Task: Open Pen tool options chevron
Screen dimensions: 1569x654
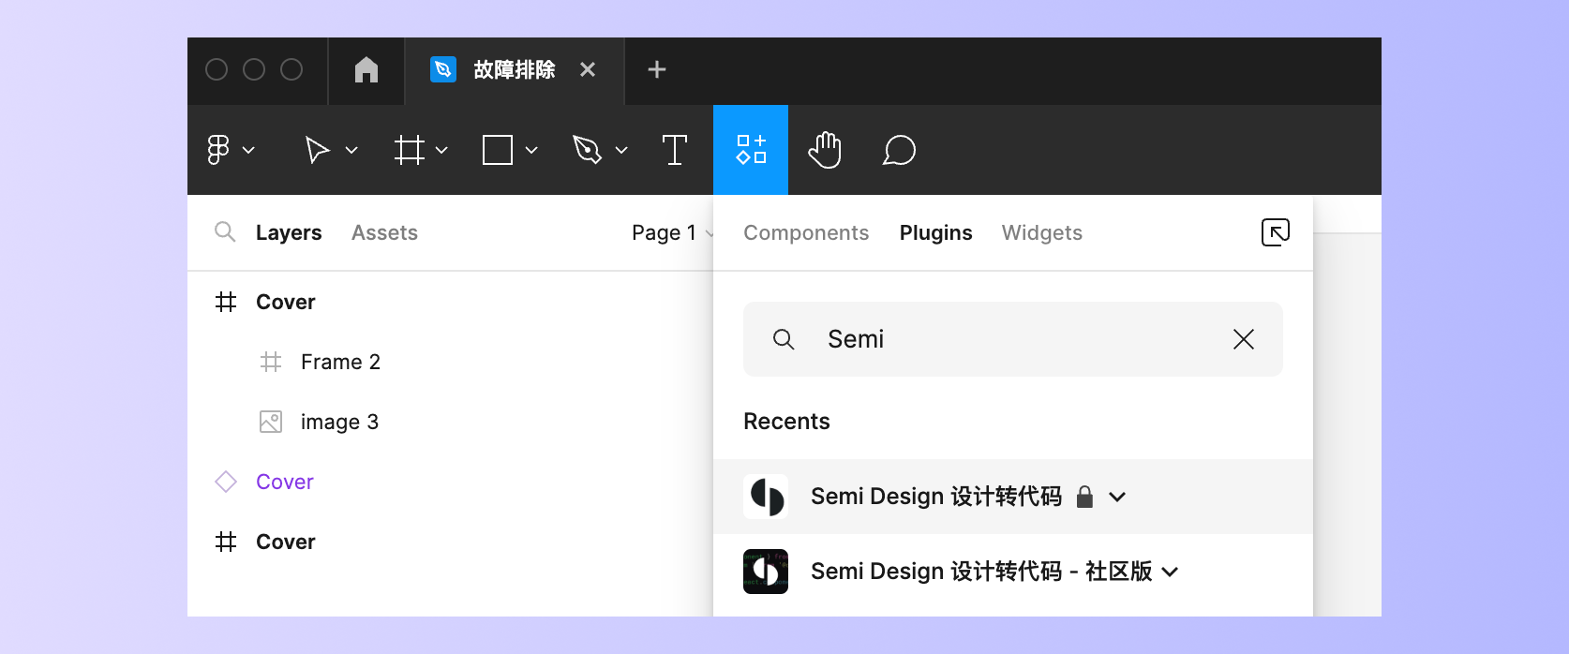Action: coord(621,150)
